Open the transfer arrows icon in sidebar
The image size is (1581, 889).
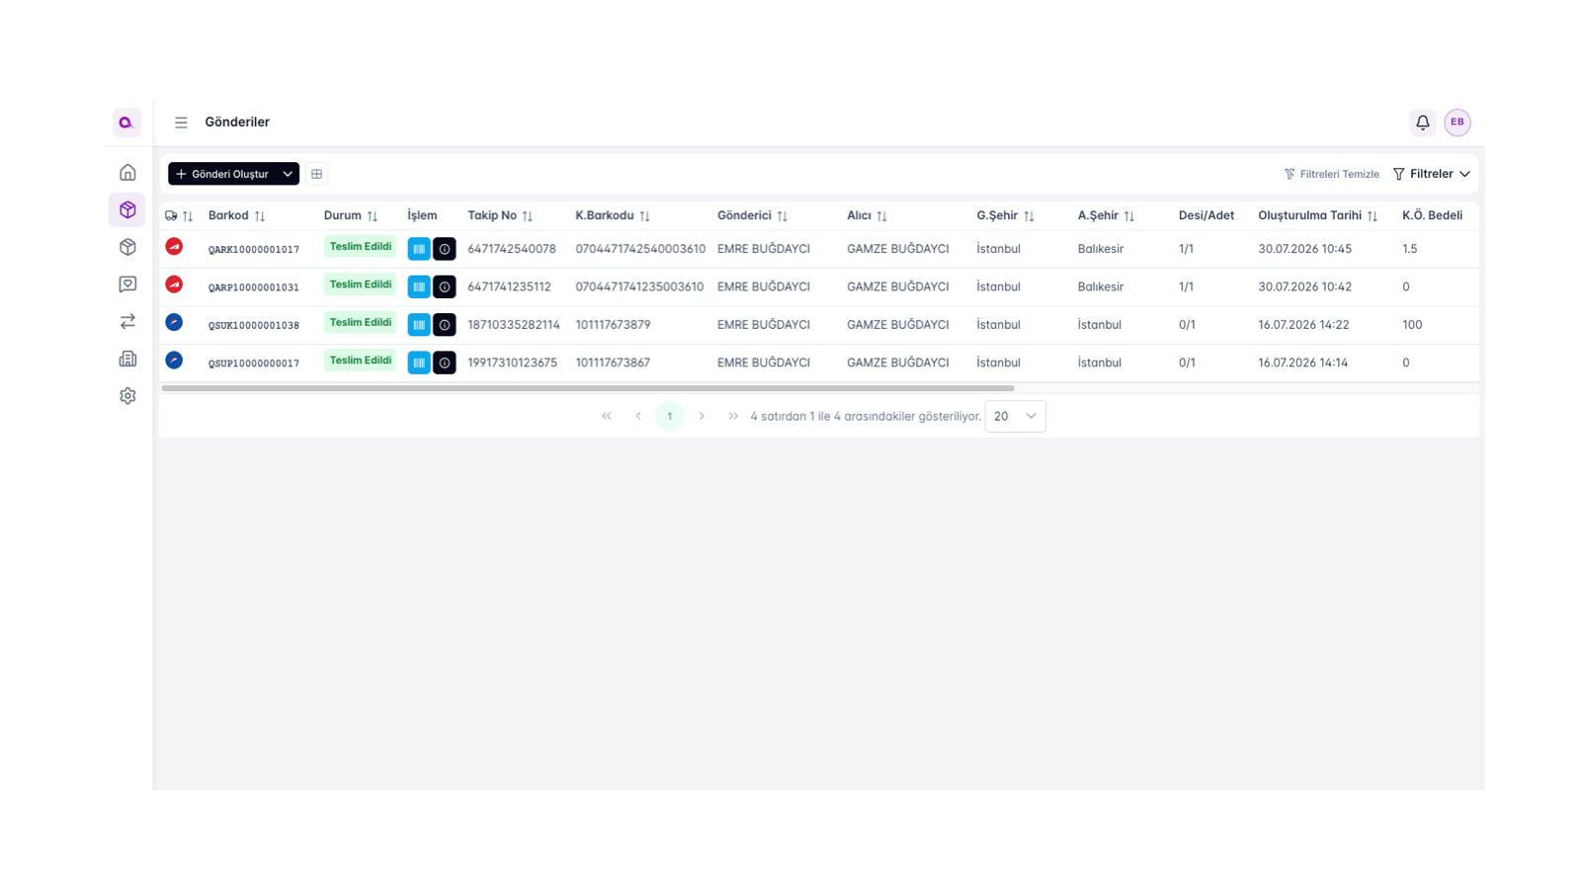[127, 321]
